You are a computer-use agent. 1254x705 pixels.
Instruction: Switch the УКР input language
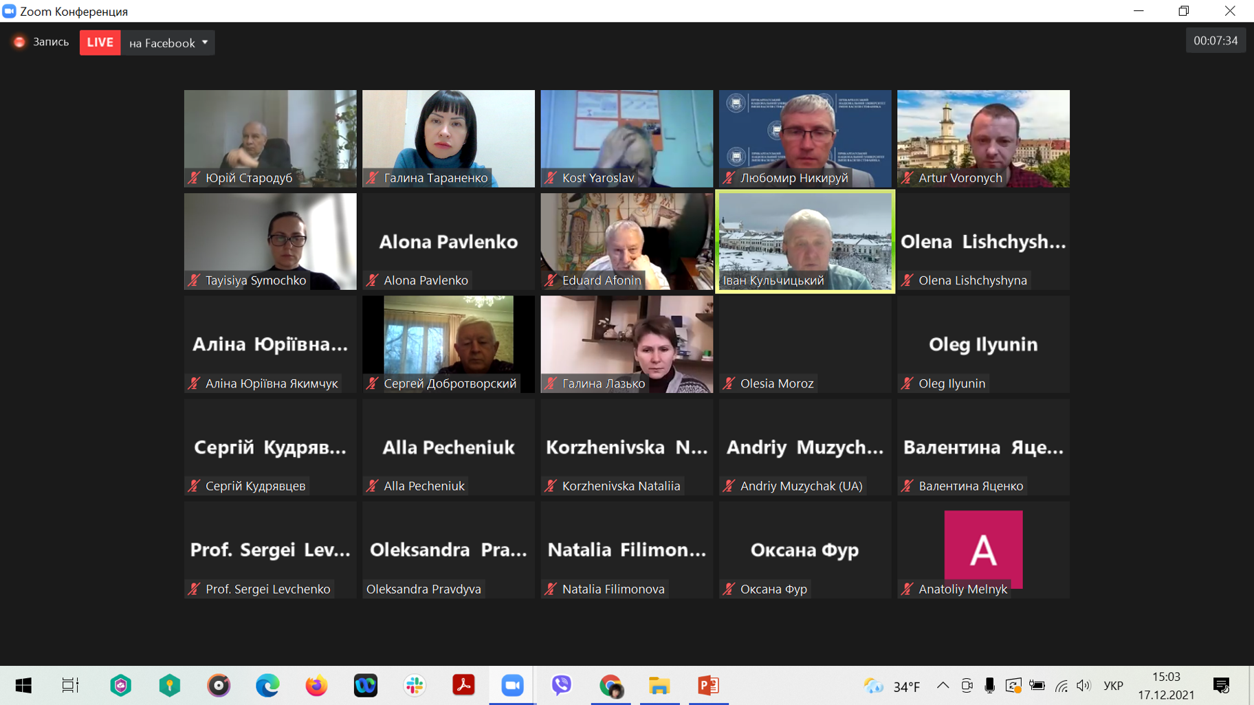pos(1113,686)
